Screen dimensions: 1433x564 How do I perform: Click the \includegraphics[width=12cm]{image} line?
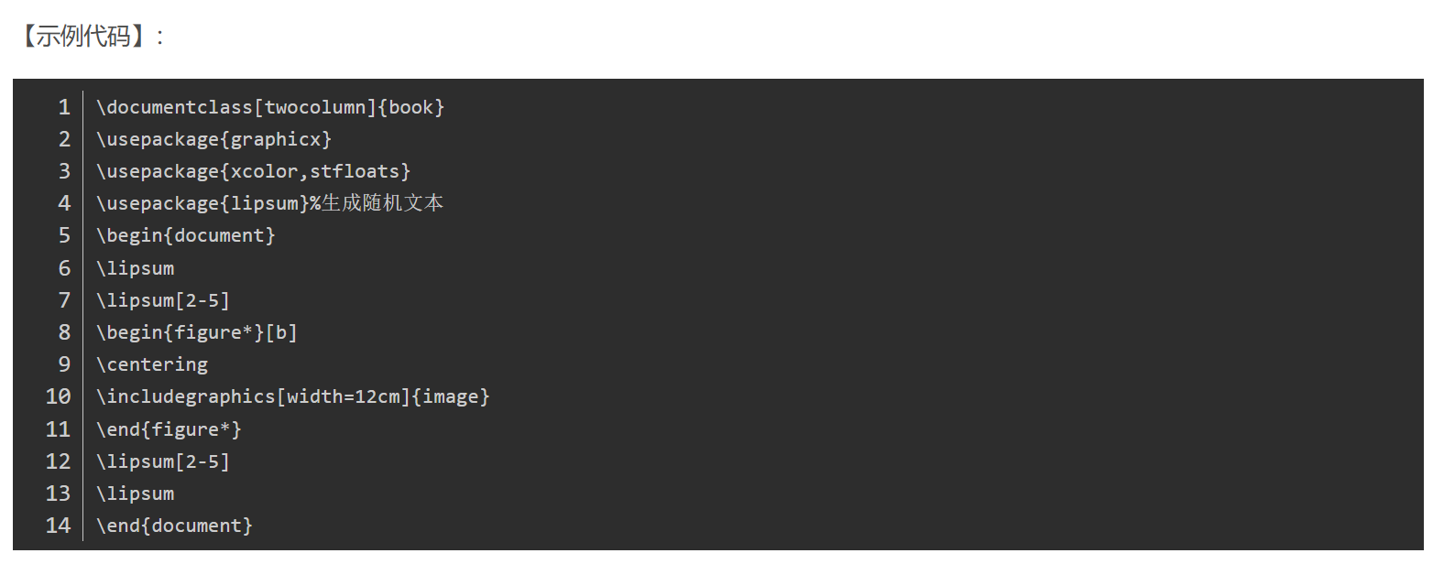click(293, 396)
